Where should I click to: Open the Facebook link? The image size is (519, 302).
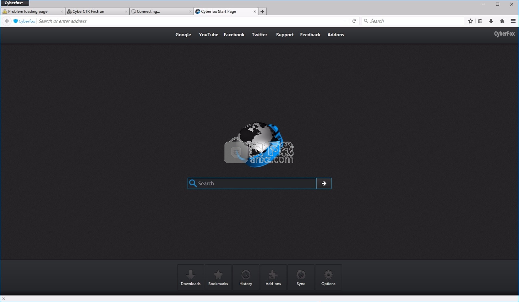[x=234, y=35]
